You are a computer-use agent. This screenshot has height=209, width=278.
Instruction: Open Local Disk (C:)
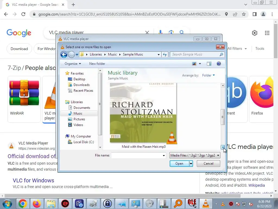(x=84, y=142)
